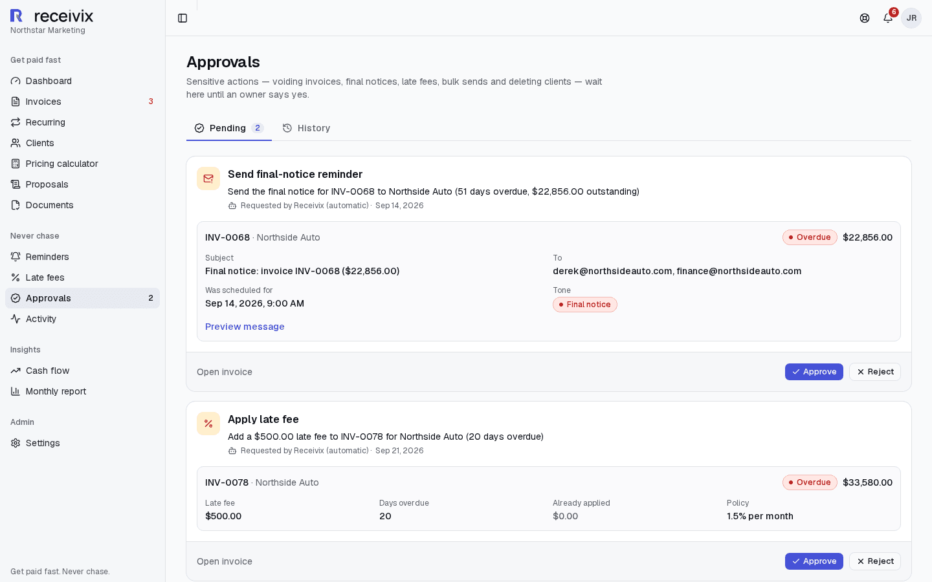The image size is (932, 582).
Task: Open invoice link for final-notice card
Action: (x=225, y=372)
